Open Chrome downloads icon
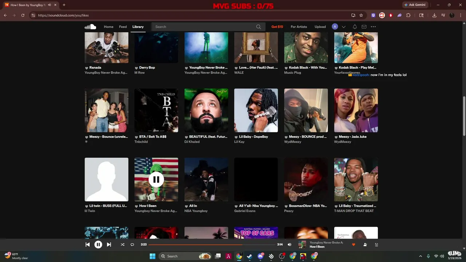The height and width of the screenshot is (262, 466). 434,15
